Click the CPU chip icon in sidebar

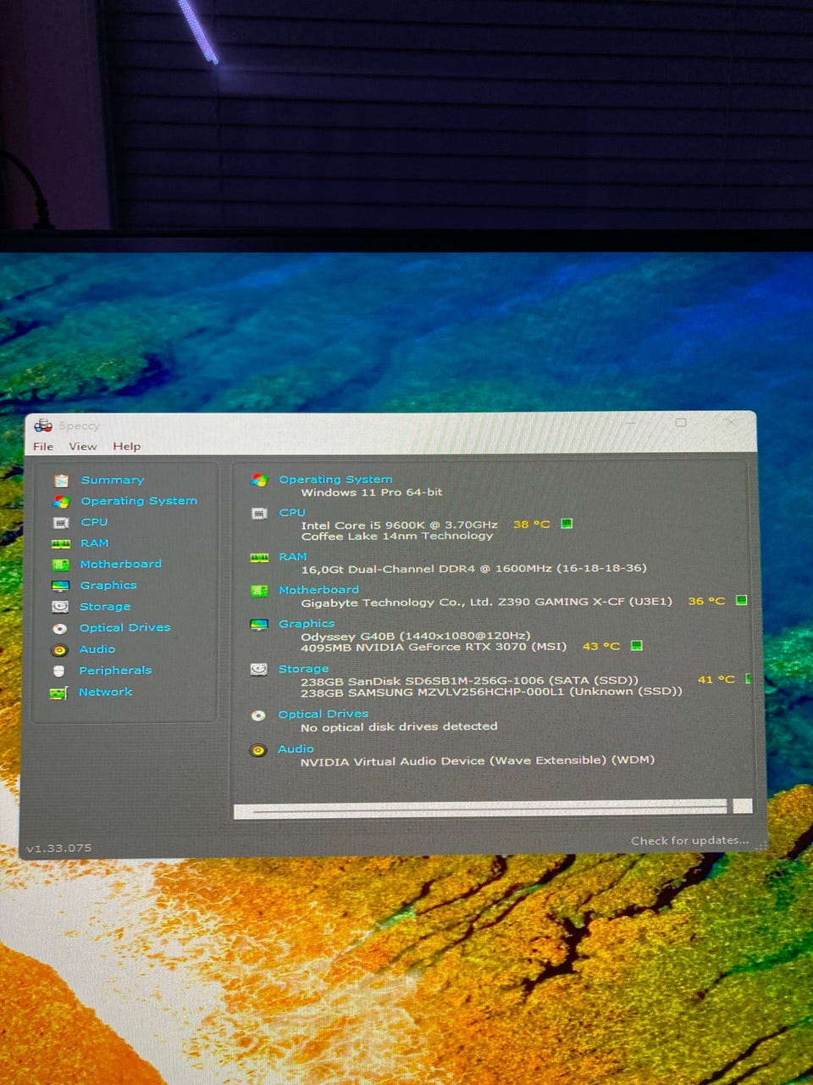click(x=61, y=523)
